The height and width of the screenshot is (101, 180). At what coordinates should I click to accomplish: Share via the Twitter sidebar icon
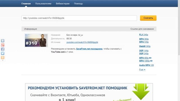click(3, 53)
